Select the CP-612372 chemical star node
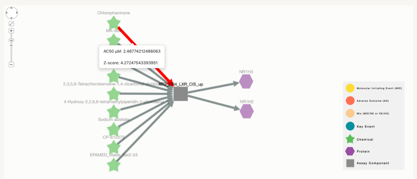Image resolution: width=417 pixels, height=179 pixels. coord(114,147)
